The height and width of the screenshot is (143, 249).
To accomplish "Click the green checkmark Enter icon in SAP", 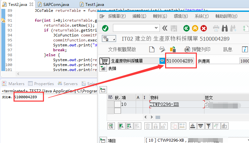I will pos(105,28).
